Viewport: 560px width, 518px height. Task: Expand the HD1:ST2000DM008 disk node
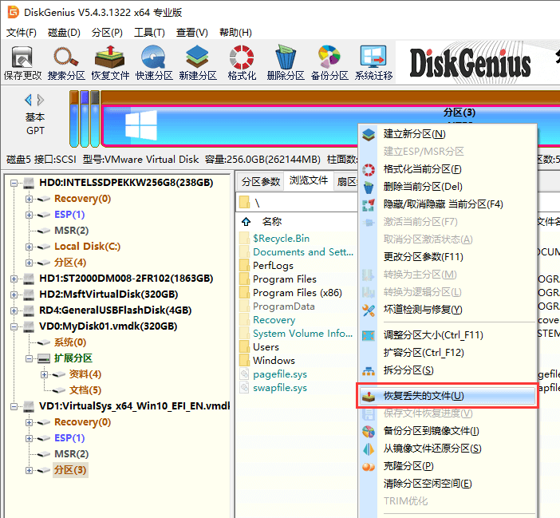(14, 279)
